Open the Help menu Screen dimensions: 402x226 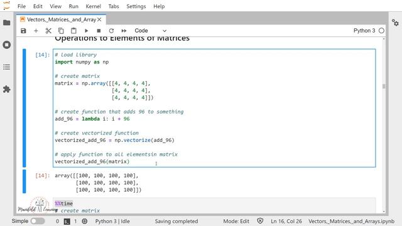click(159, 6)
